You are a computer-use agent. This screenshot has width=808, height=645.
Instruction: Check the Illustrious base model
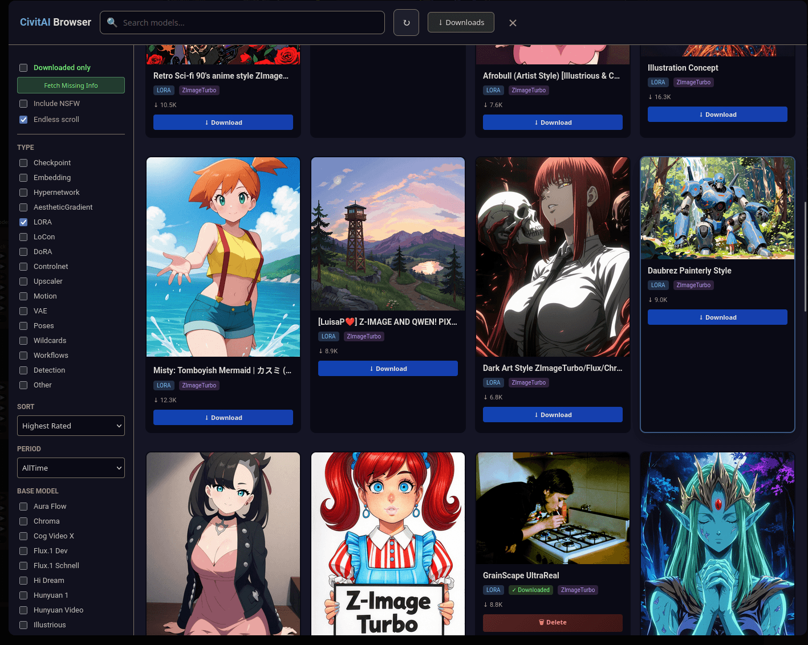point(23,625)
